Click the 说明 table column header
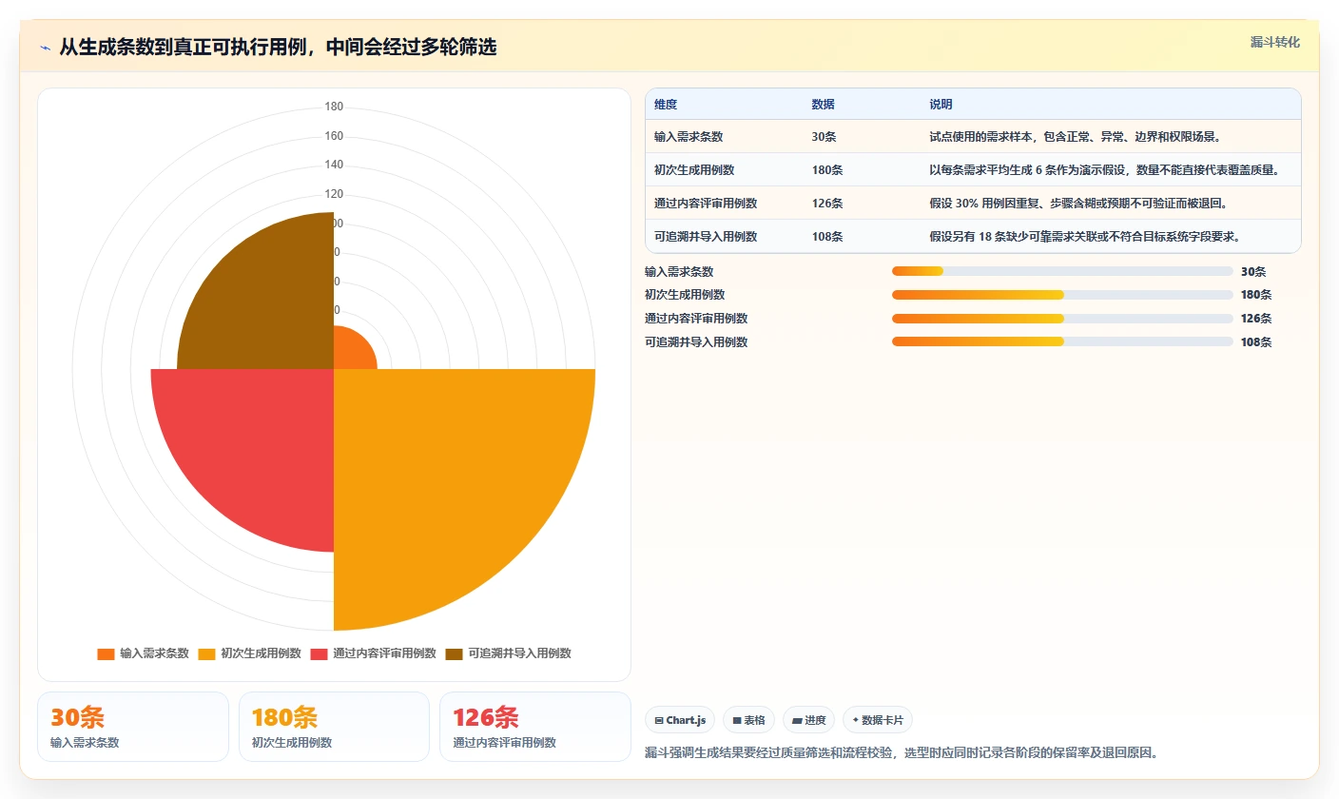The height and width of the screenshot is (799, 1339). pyautogui.click(x=941, y=105)
